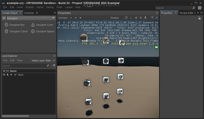Open the Tools menu
This screenshot has height=119, width=204.
click(x=59, y=7)
